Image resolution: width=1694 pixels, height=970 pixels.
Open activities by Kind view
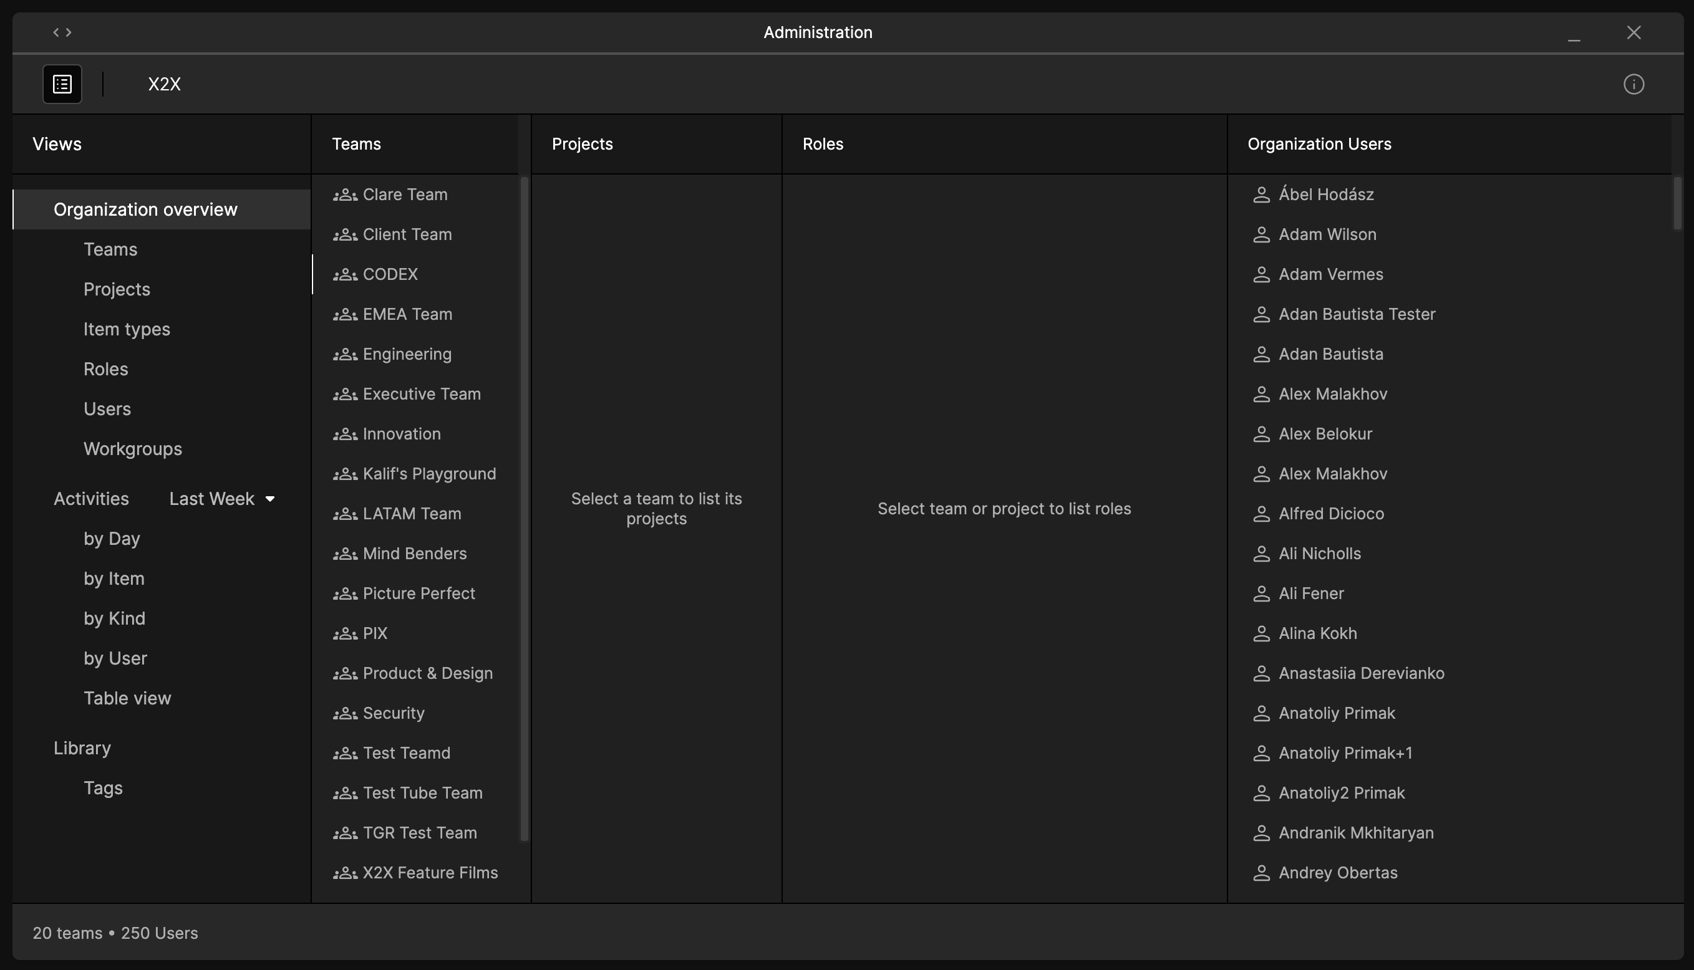pos(114,618)
